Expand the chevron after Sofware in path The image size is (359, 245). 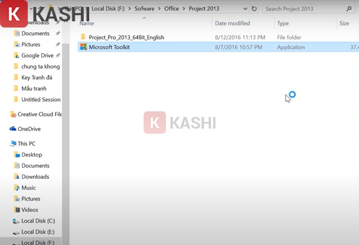159,9
